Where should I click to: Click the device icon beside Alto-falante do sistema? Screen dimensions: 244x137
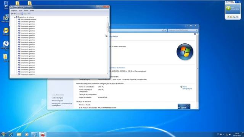coord(19,19)
